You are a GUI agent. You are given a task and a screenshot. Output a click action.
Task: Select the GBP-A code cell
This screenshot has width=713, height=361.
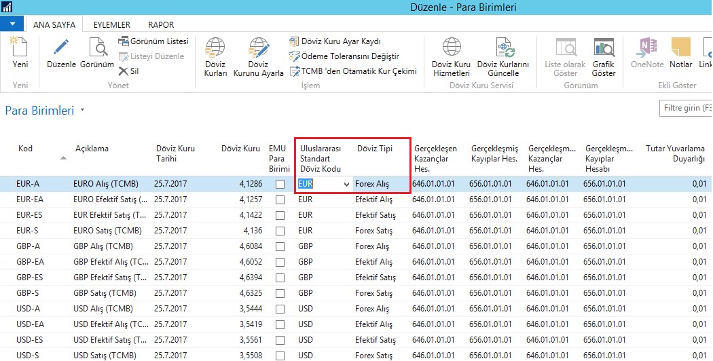pyautogui.click(x=29, y=246)
